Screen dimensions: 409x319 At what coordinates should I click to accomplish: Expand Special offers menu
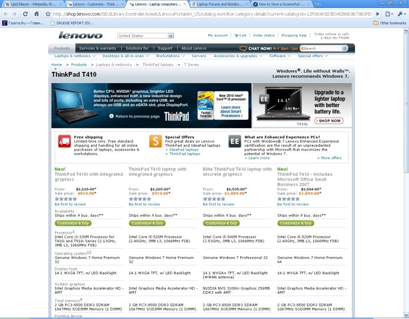(x=313, y=56)
